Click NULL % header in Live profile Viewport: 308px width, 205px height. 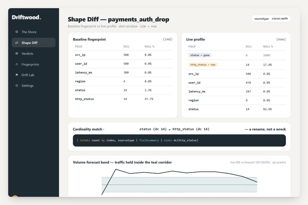[268, 47]
